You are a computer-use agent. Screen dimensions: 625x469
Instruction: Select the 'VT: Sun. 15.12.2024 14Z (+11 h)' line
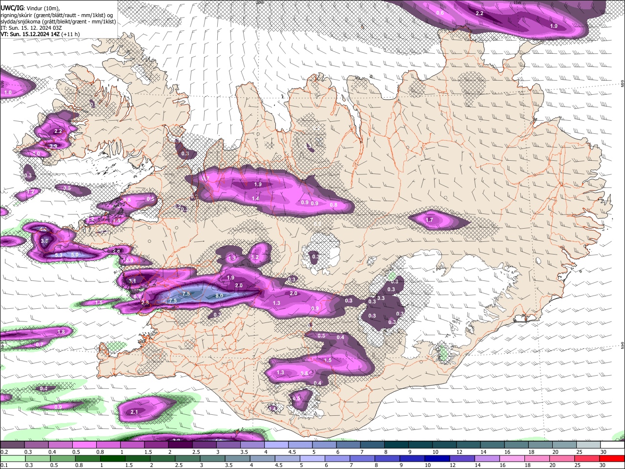coord(40,34)
